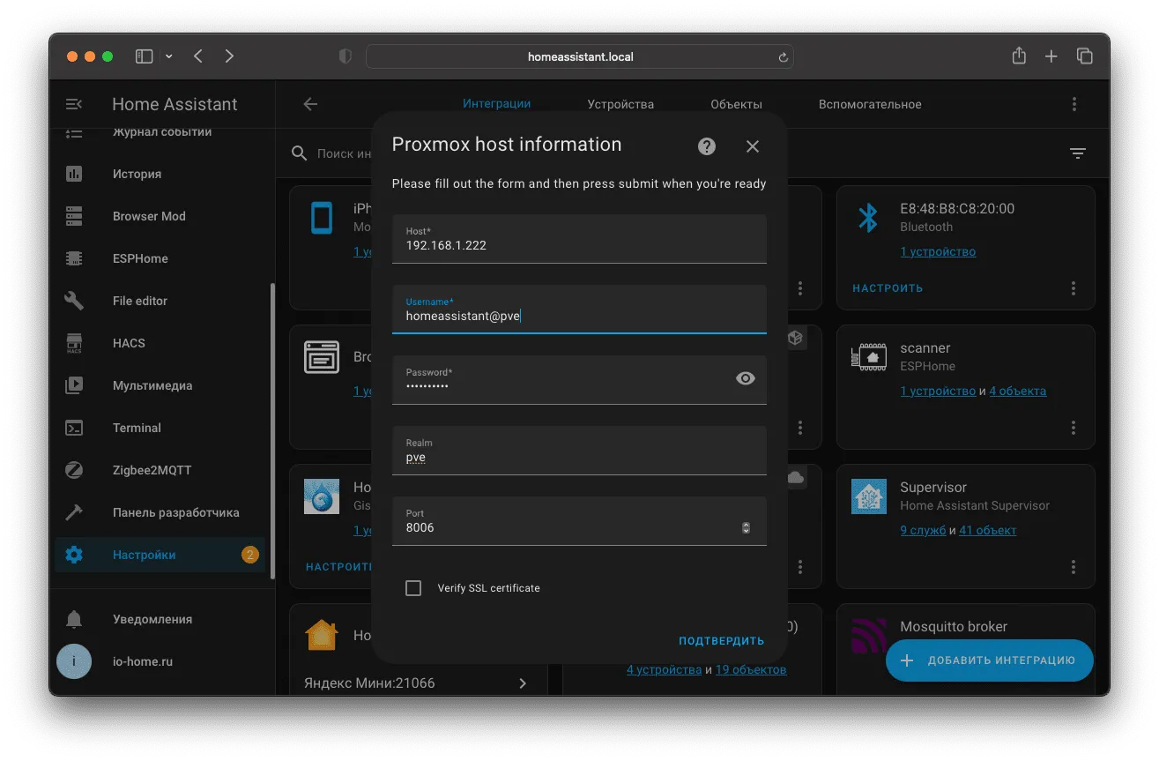Image resolution: width=1159 pixels, height=761 pixels.
Task: Reload page in Safari address bar
Action: (782, 57)
